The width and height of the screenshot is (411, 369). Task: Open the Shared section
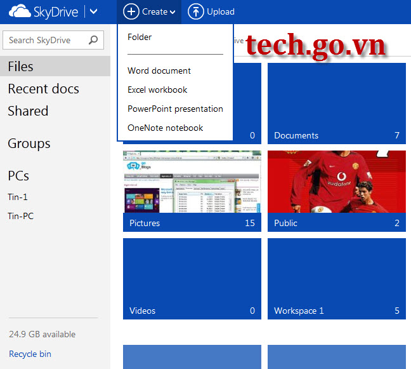(x=28, y=111)
